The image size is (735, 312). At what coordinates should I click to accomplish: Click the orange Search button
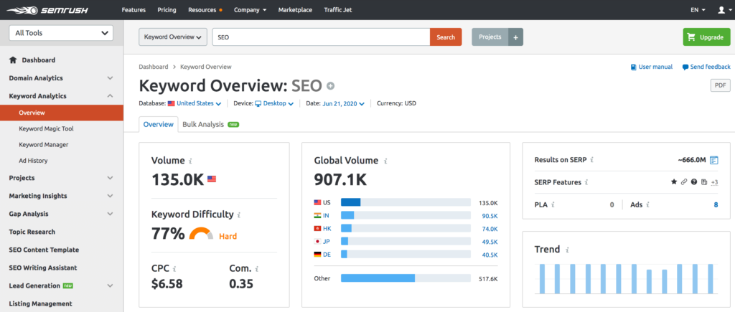pos(446,37)
